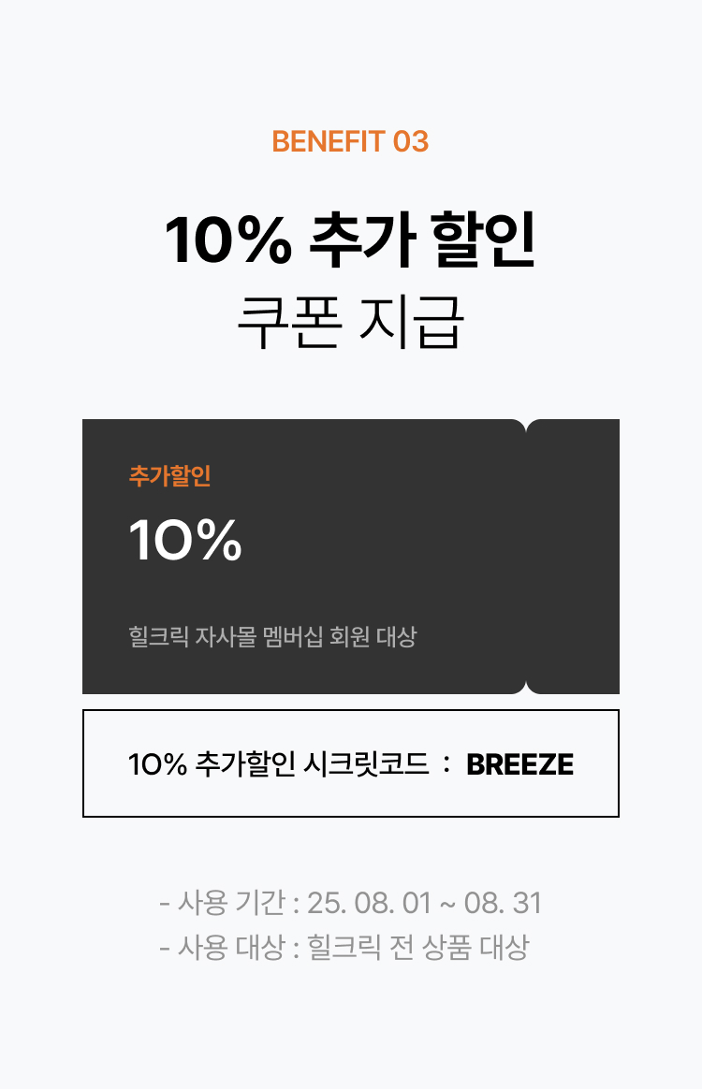The height and width of the screenshot is (1089, 702).
Task: Click the 03 number in benefit label
Action: click(411, 141)
